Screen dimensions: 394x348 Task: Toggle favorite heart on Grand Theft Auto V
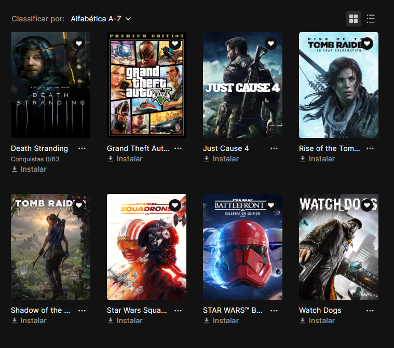point(175,44)
